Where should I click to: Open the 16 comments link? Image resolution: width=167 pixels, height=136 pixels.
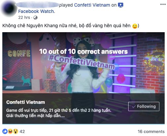151,131
